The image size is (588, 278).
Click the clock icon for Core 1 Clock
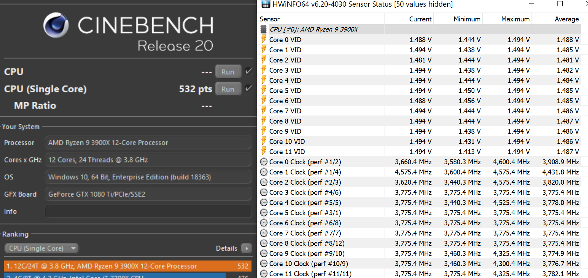pos(264,172)
